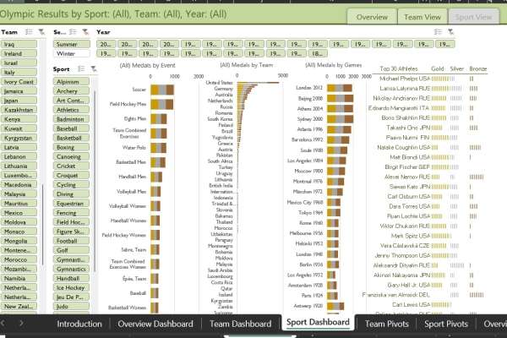Click the Sport slicer vertical scrollbar
507x338 pixels.
[x=95, y=181]
